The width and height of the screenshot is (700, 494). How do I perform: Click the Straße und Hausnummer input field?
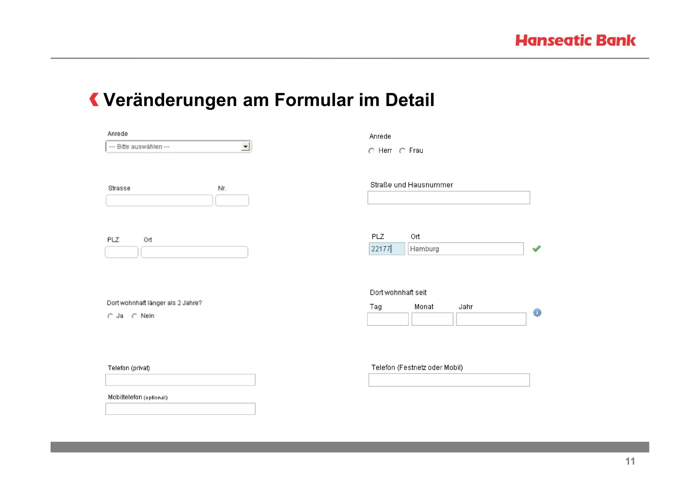coord(449,198)
